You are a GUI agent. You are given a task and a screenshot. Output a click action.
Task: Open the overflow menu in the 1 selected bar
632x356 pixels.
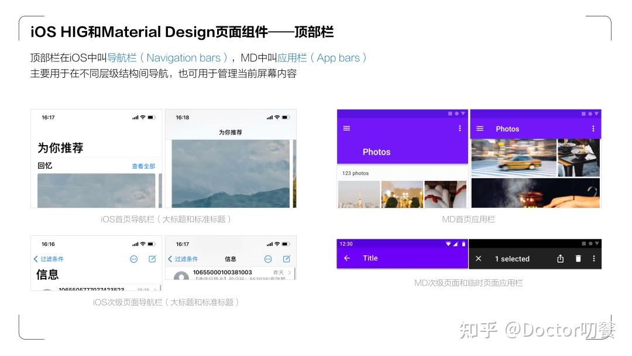594,258
